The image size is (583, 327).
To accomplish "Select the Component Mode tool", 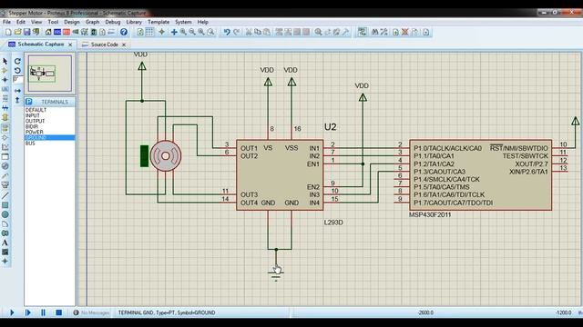I will (5, 71).
